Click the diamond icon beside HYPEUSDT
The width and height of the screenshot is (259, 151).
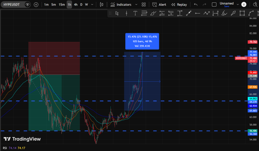(27, 5)
